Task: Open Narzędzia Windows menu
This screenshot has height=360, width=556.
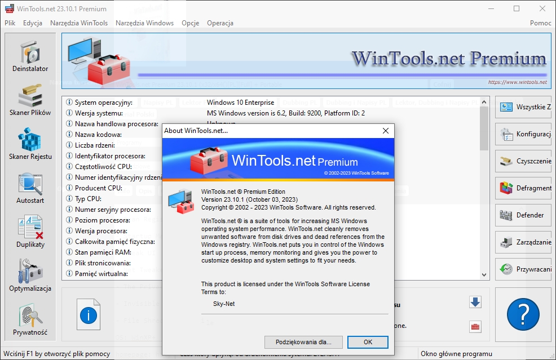Action: coord(145,23)
